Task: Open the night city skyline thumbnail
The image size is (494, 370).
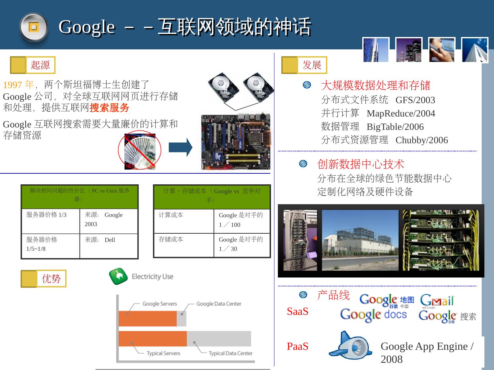Action: (409, 50)
